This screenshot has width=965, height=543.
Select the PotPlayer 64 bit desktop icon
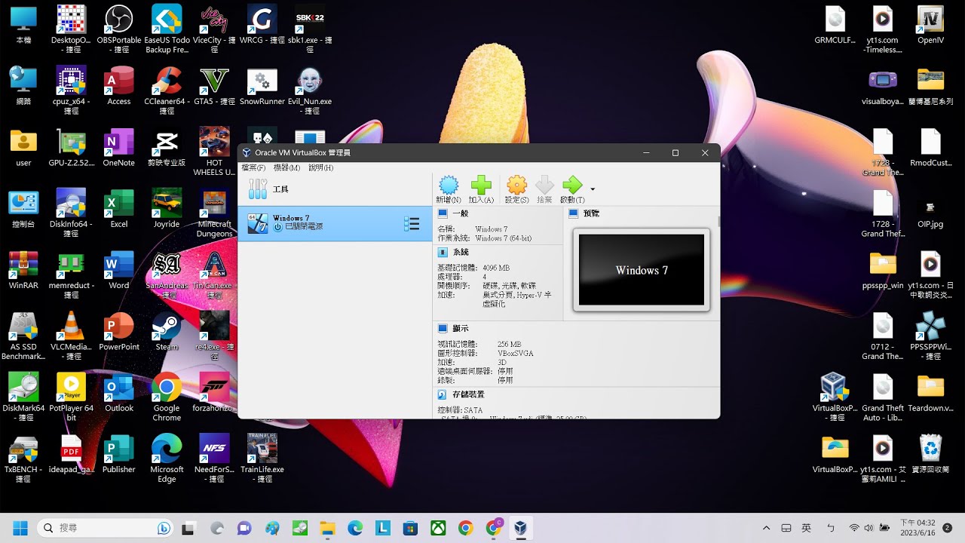[71, 397]
